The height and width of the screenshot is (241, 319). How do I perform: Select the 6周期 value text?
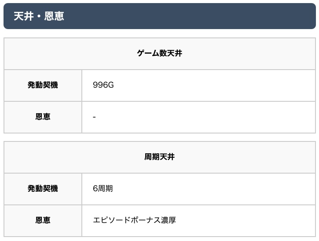click(103, 188)
